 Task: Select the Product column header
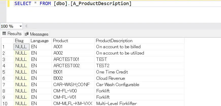click(x=60, y=41)
